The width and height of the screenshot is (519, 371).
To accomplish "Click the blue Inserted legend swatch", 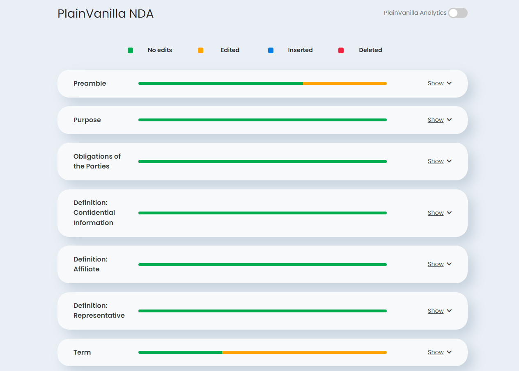I will [271, 50].
